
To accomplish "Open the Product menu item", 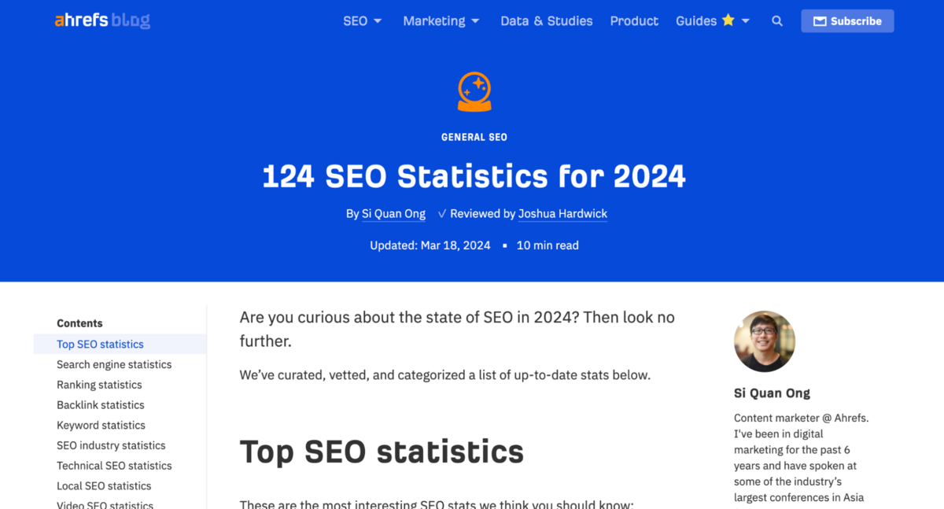I will tap(634, 21).
